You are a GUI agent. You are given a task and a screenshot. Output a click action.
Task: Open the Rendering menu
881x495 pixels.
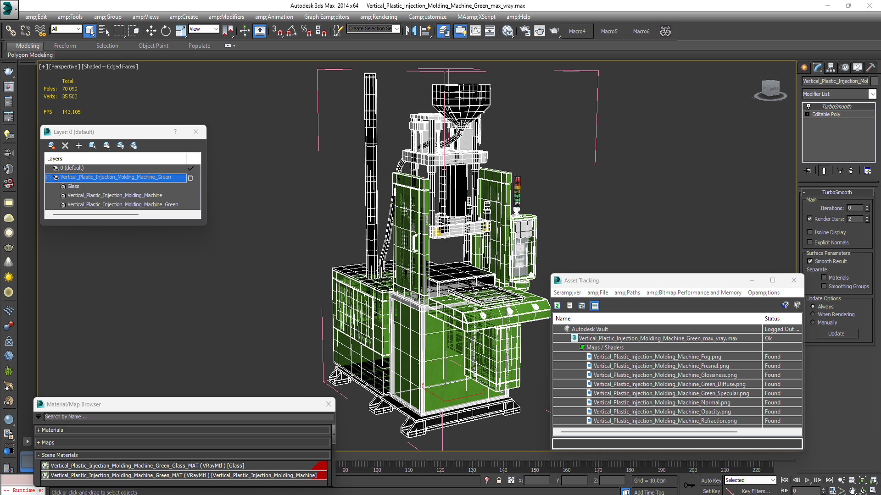click(x=379, y=17)
